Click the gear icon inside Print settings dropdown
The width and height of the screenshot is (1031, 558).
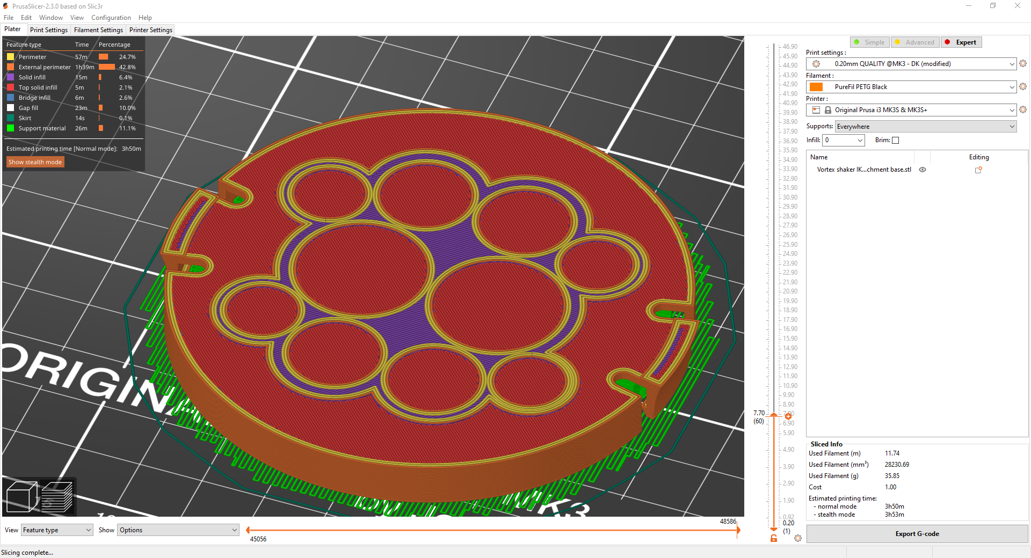click(816, 64)
